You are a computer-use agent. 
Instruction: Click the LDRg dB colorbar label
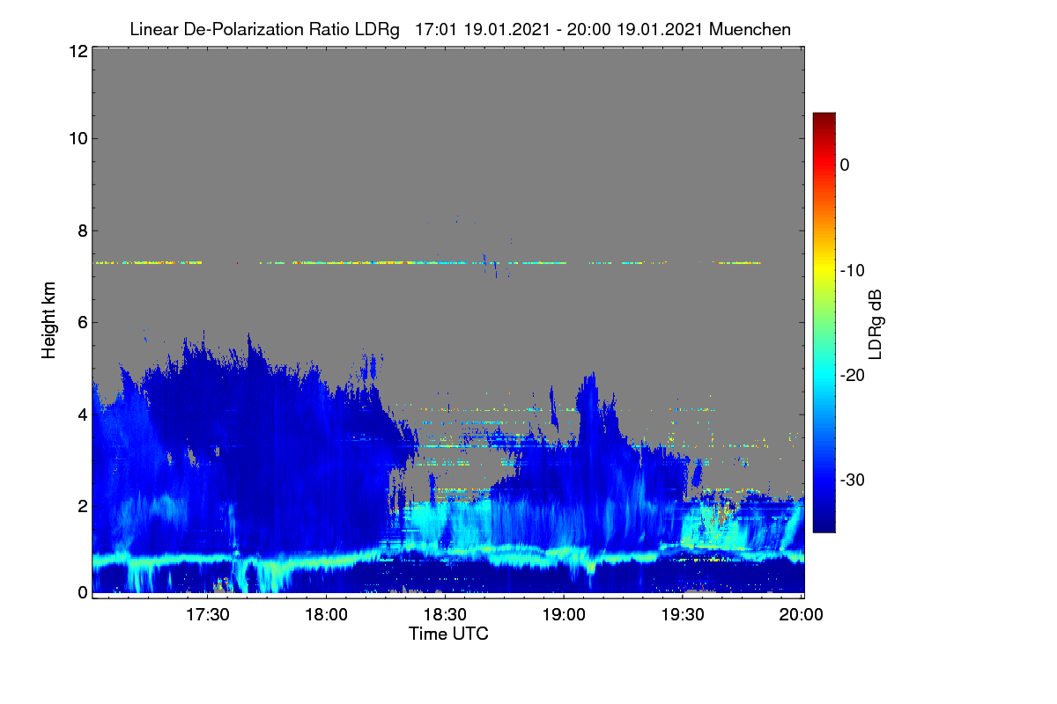(x=875, y=323)
